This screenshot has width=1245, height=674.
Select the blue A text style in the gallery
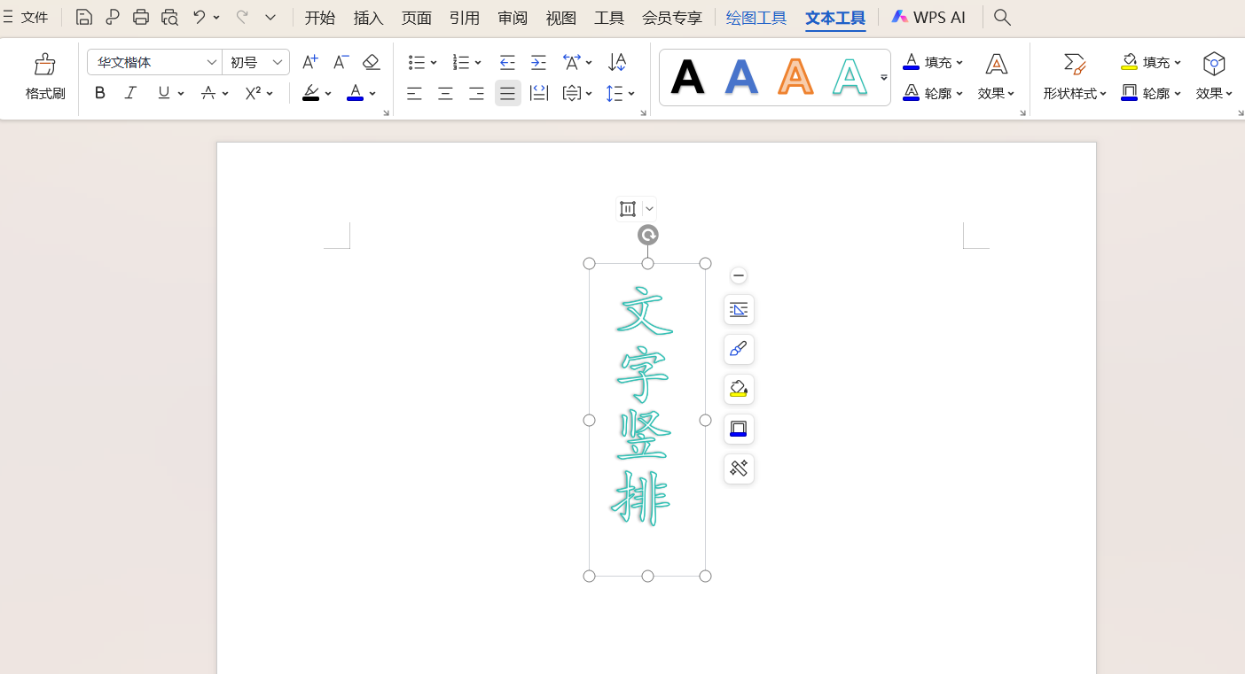[741, 77]
